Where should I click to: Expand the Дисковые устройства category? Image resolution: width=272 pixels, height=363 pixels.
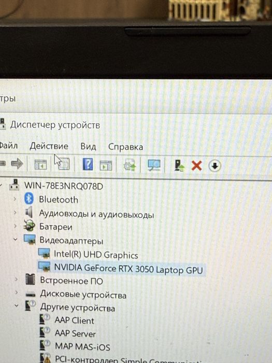coord(17,292)
